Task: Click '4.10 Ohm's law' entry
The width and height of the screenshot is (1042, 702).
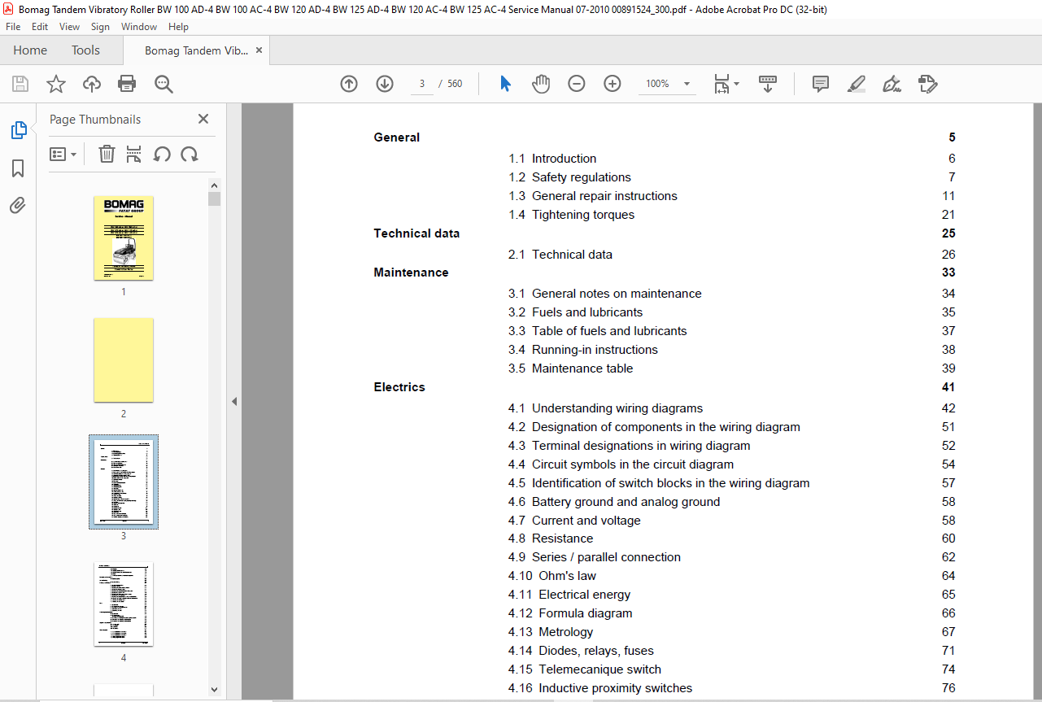Action: [x=552, y=576]
